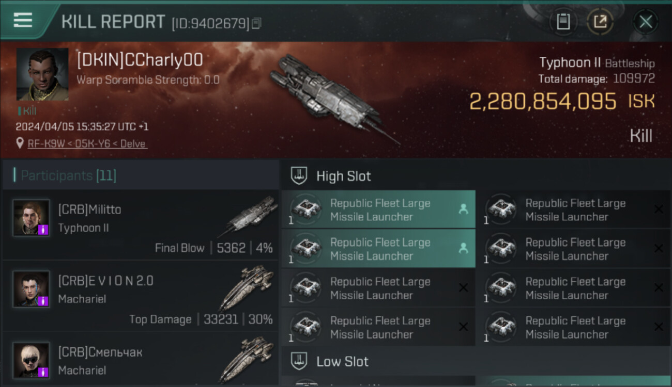Viewport: 672px width, 387px height.
Task: View CCharly00's character portrait
Action: (x=42, y=74)
